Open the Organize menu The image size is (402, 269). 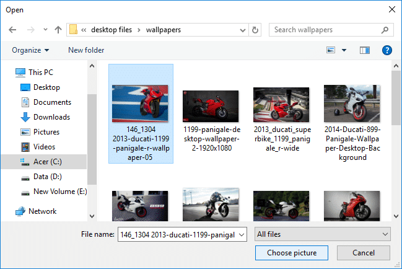point(30,50)
